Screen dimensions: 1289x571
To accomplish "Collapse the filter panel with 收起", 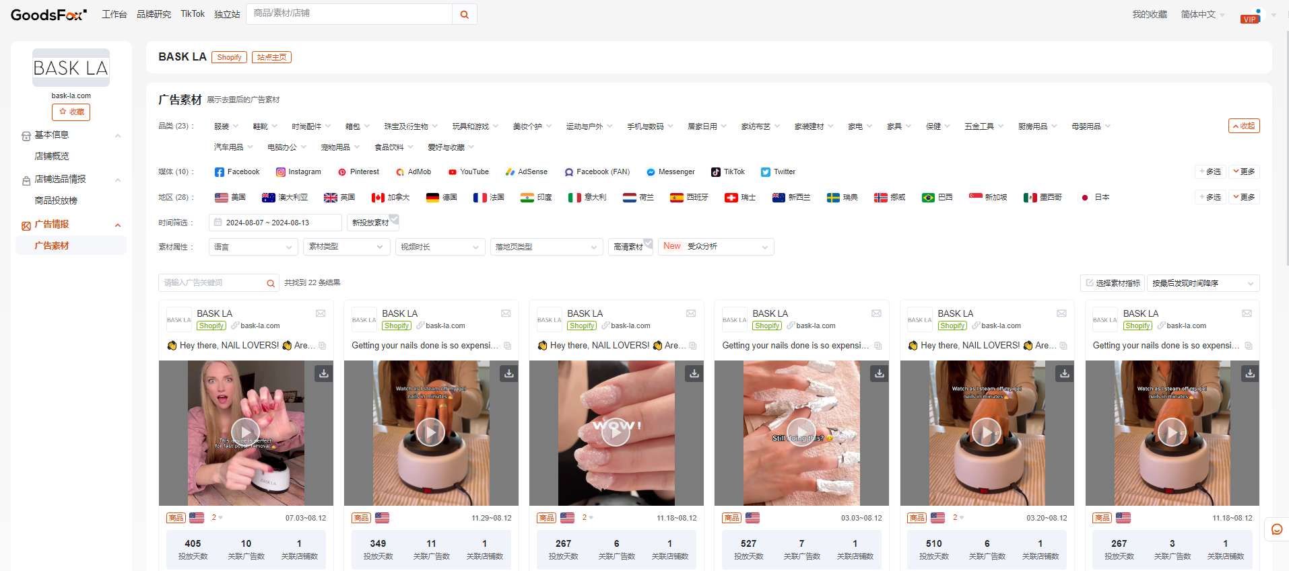I will (x=1244, y=126).
